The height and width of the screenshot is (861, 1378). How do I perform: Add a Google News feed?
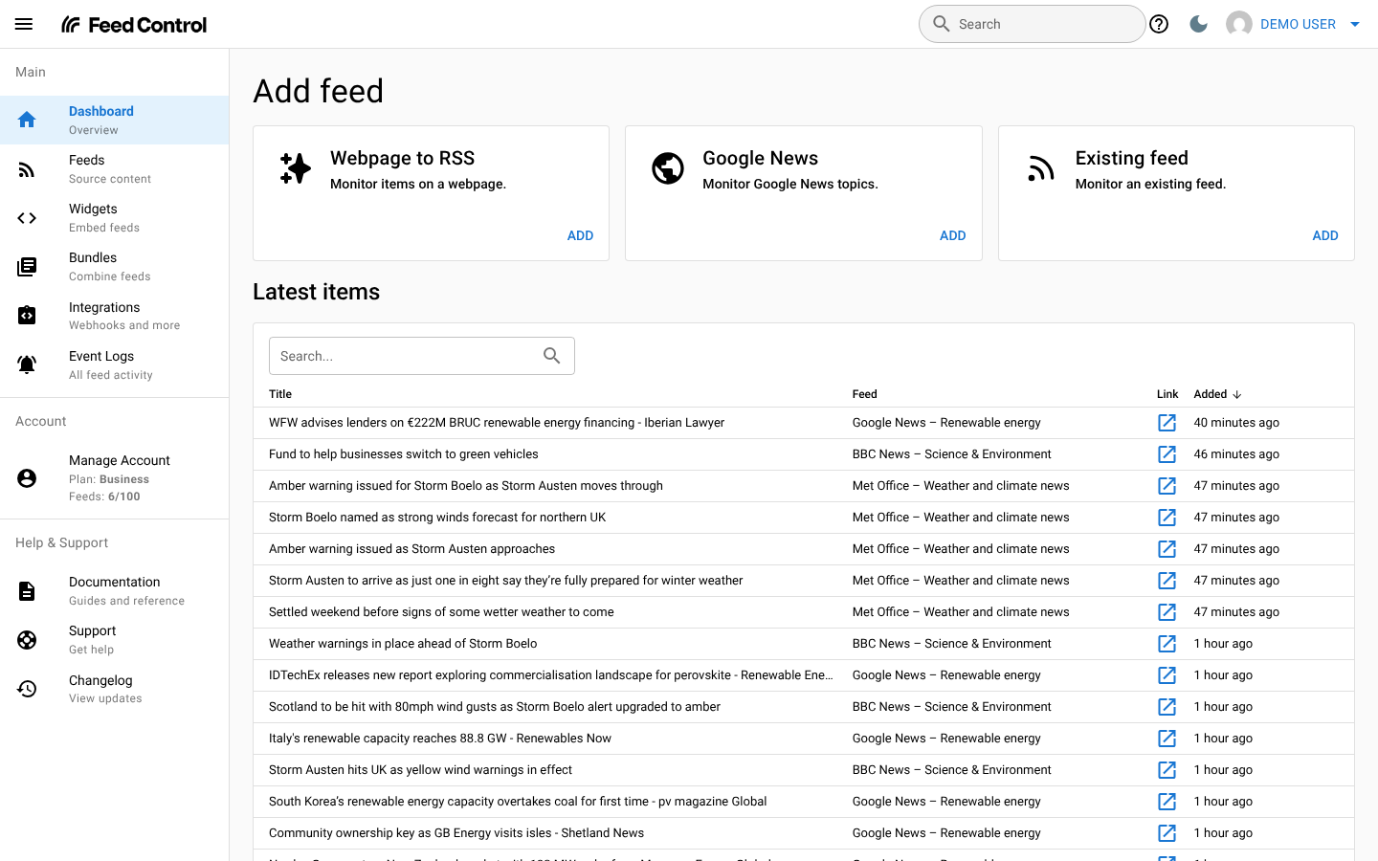coord(952,235)
